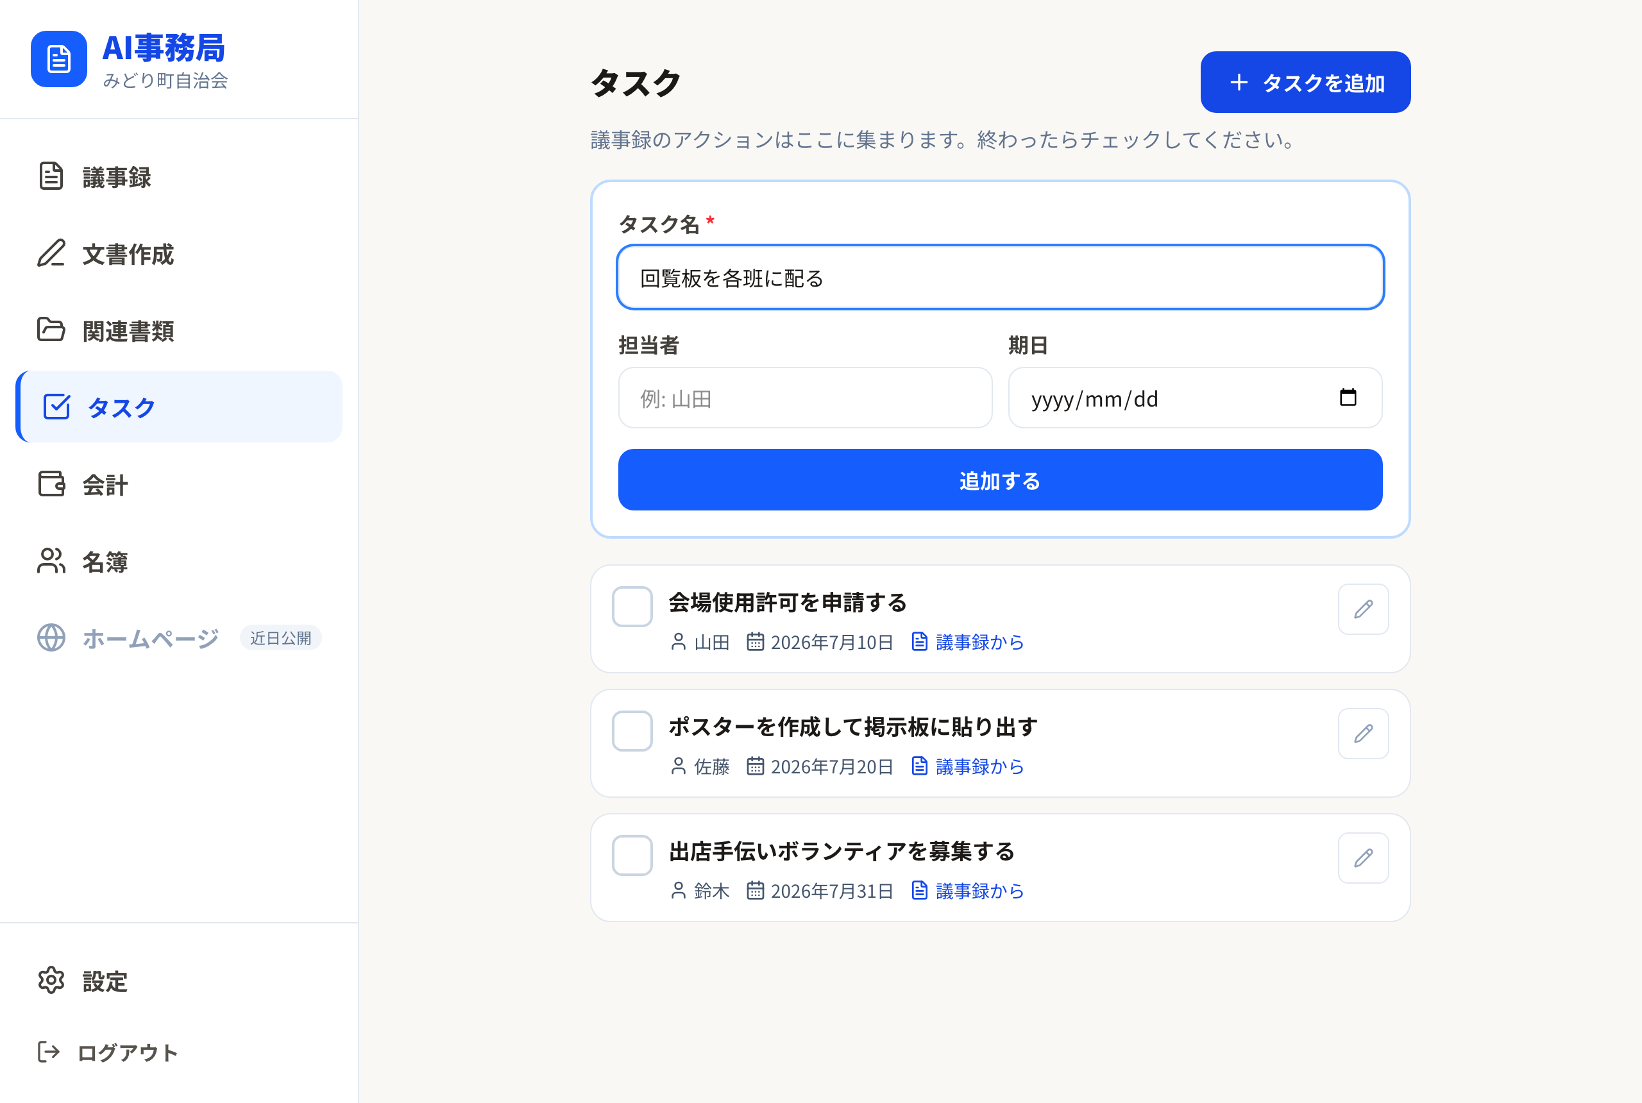Click the assignee name 山田

coord(711,643)
